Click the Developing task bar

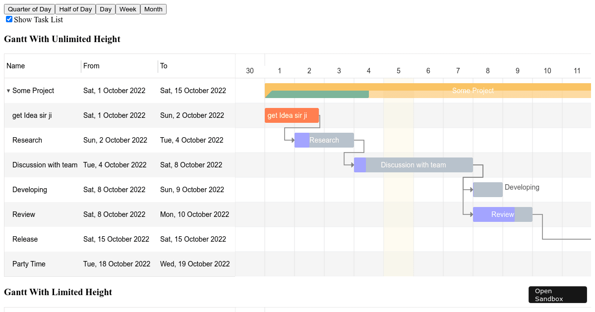[487, 190]
